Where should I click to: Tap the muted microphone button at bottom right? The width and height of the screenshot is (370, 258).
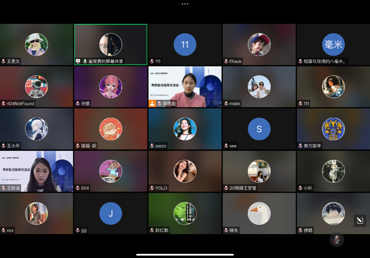click(x=336, y=239)
